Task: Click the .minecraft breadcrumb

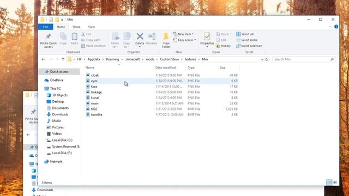Action: pos(133,59)
